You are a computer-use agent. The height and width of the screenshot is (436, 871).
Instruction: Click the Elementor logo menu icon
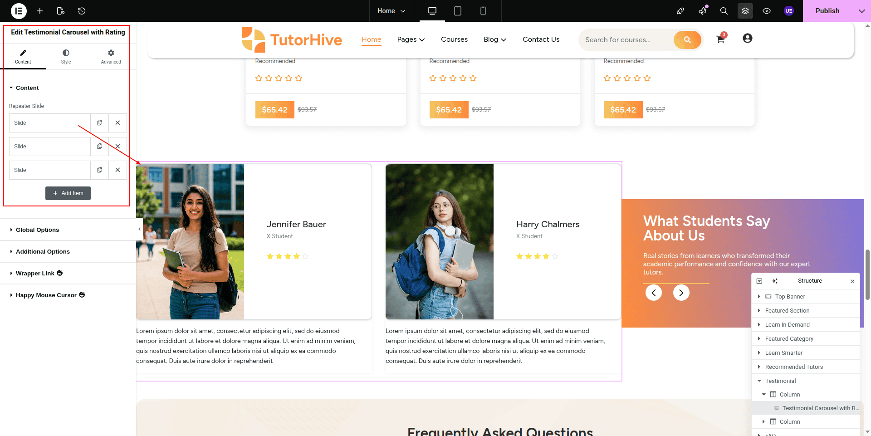(x=19, y=11)
